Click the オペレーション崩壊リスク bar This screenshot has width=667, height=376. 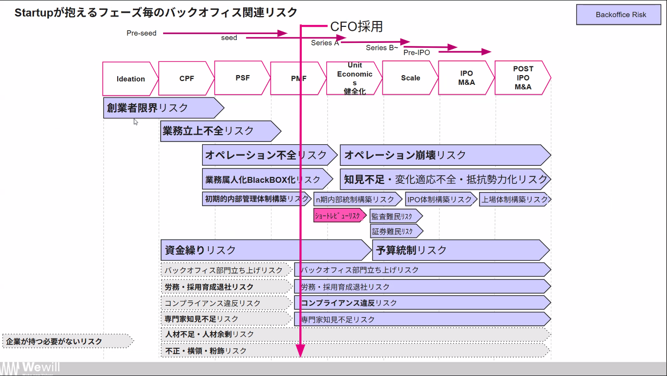point(443,155)
